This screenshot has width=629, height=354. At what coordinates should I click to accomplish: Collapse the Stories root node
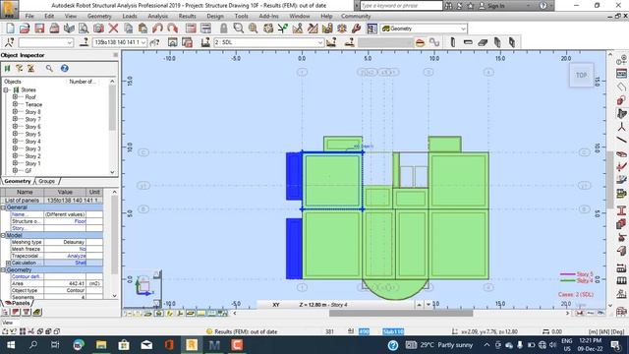[6, 89]
